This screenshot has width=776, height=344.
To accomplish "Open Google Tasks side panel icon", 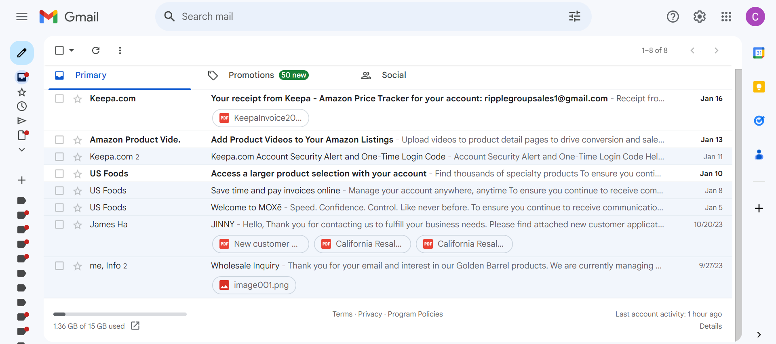I will tap(759, 120).
